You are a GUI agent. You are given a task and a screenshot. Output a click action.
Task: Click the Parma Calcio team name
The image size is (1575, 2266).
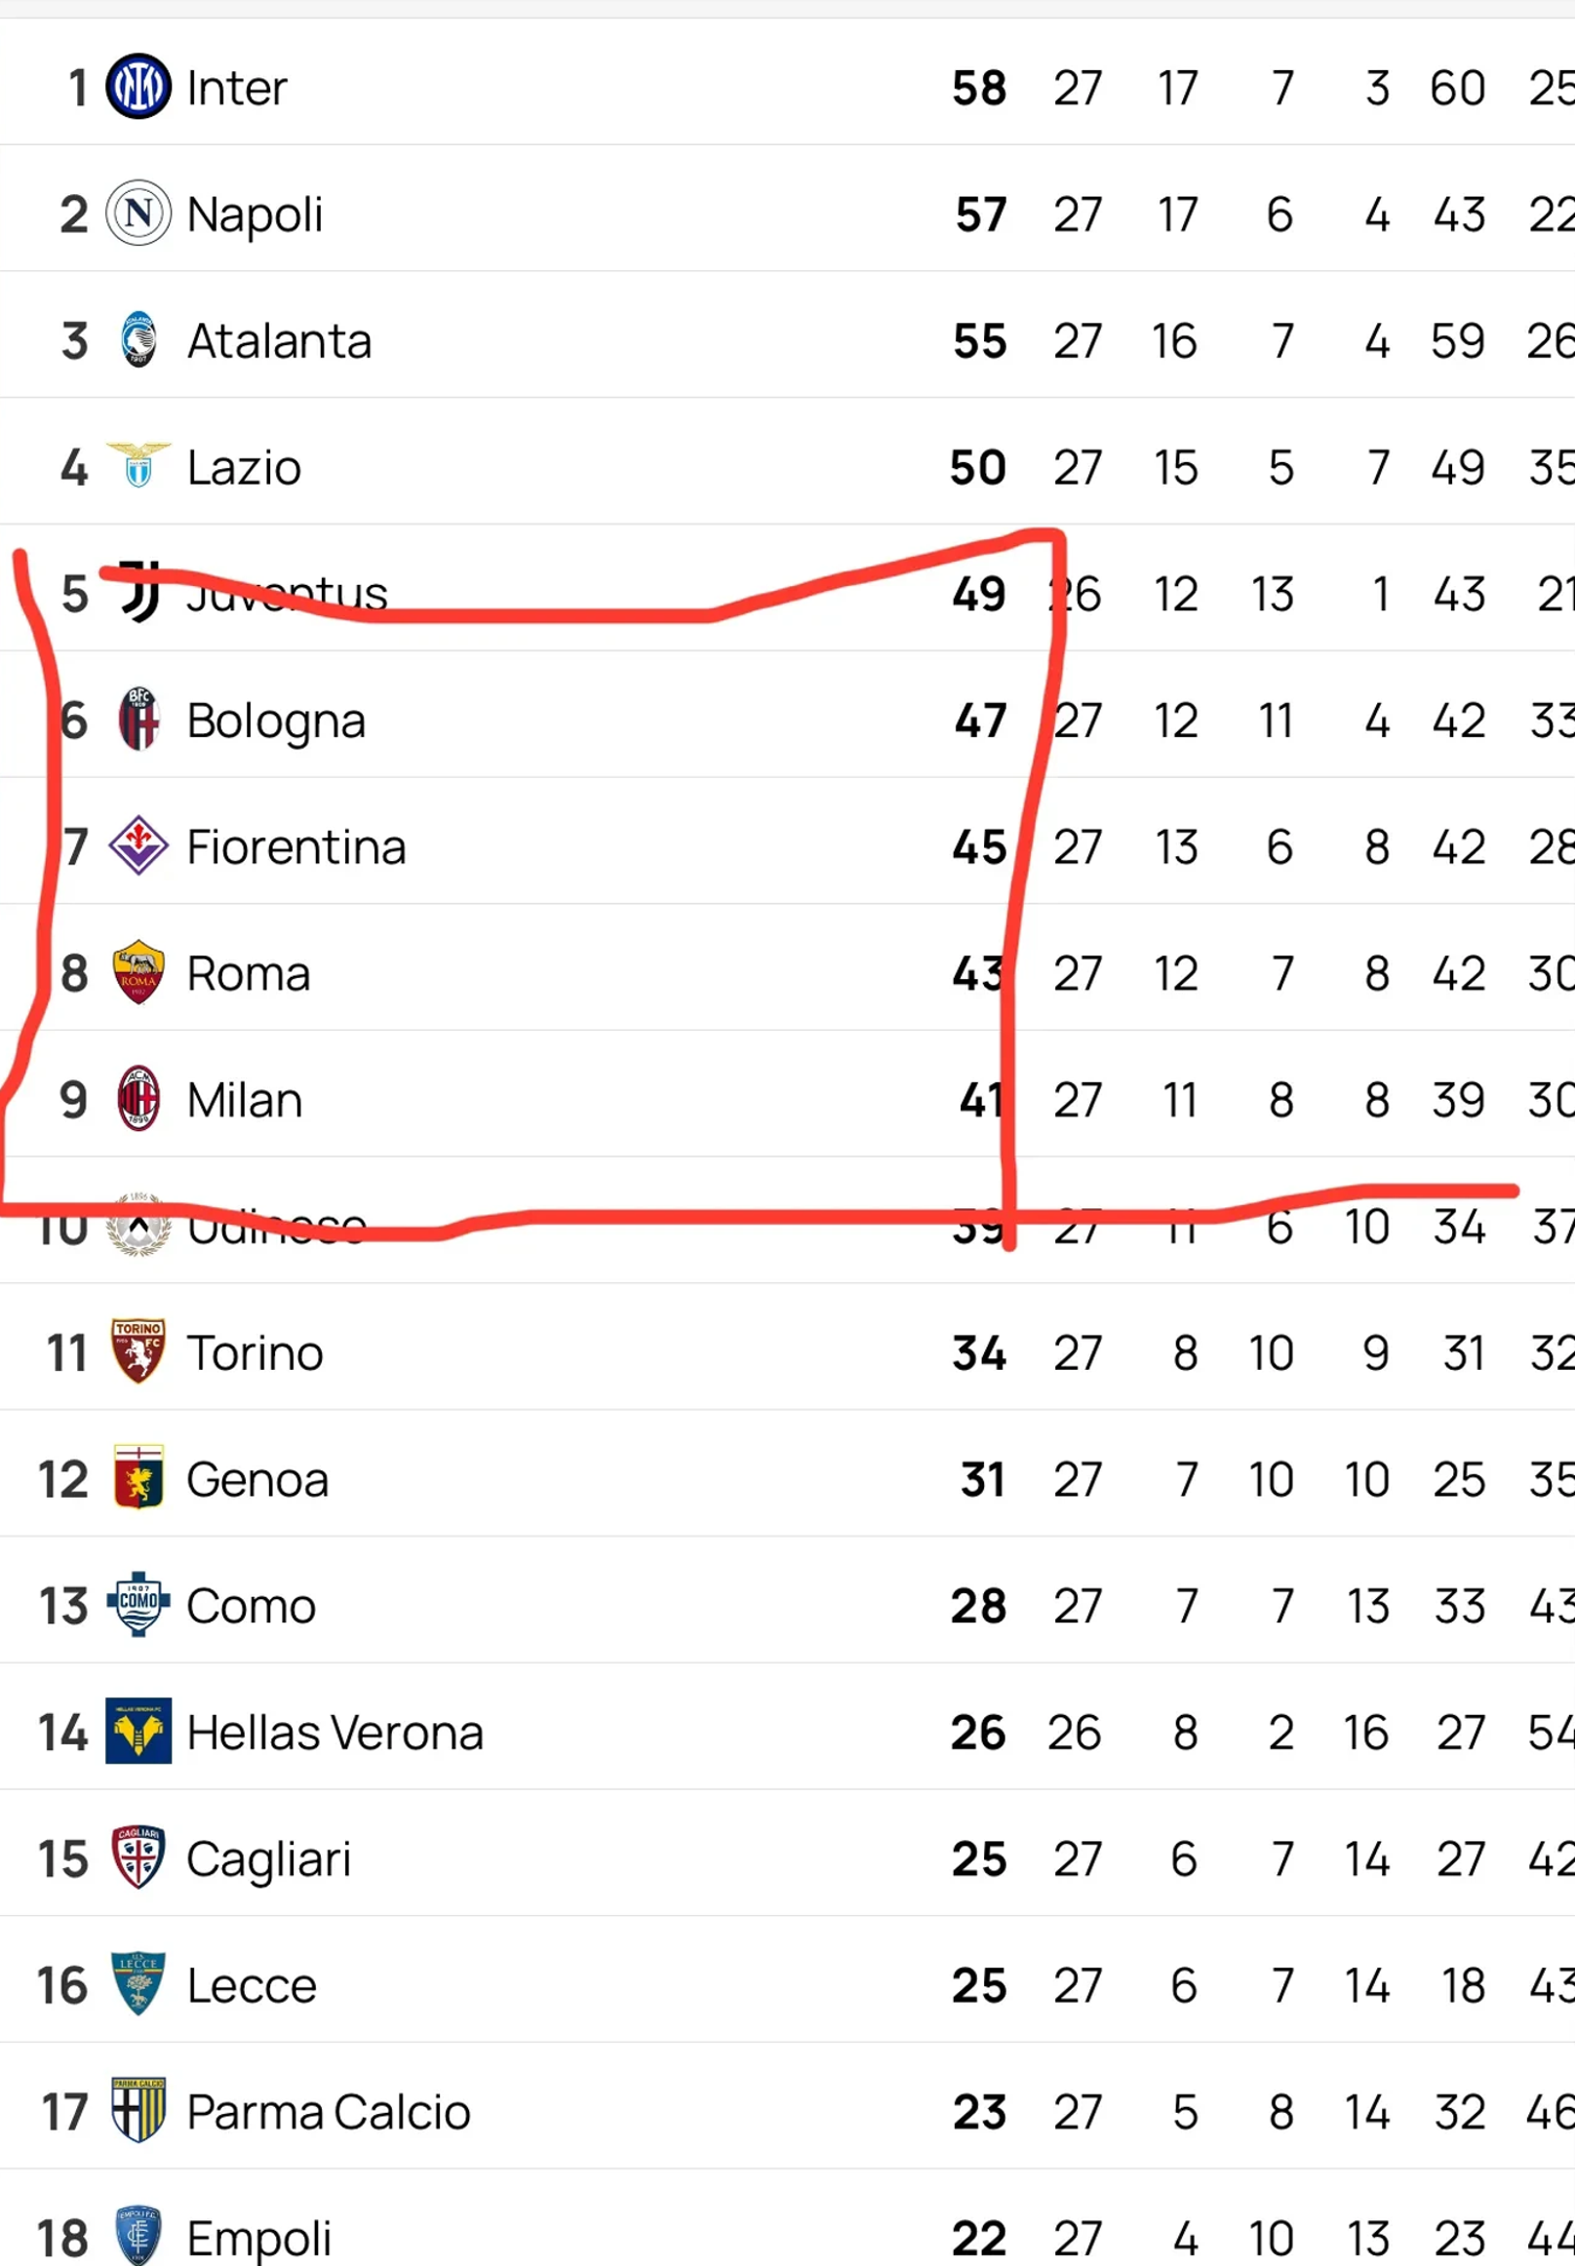329,2111
